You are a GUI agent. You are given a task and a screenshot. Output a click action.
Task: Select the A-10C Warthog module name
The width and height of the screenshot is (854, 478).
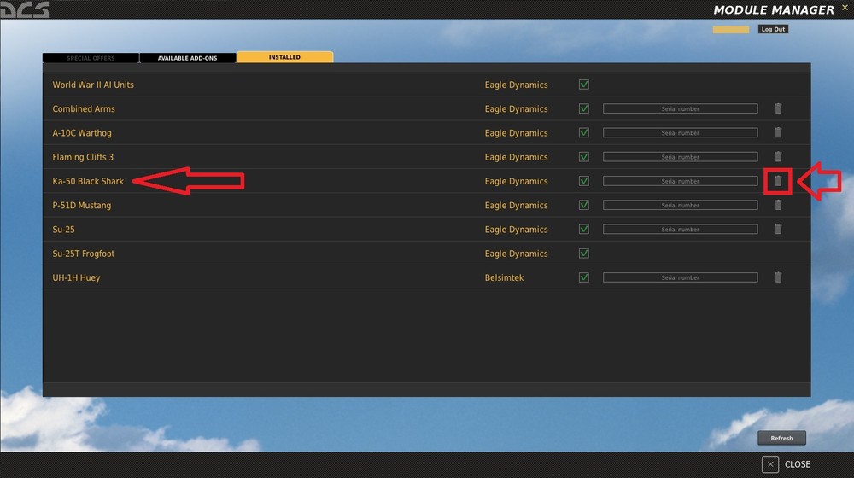tap(82, 133)
